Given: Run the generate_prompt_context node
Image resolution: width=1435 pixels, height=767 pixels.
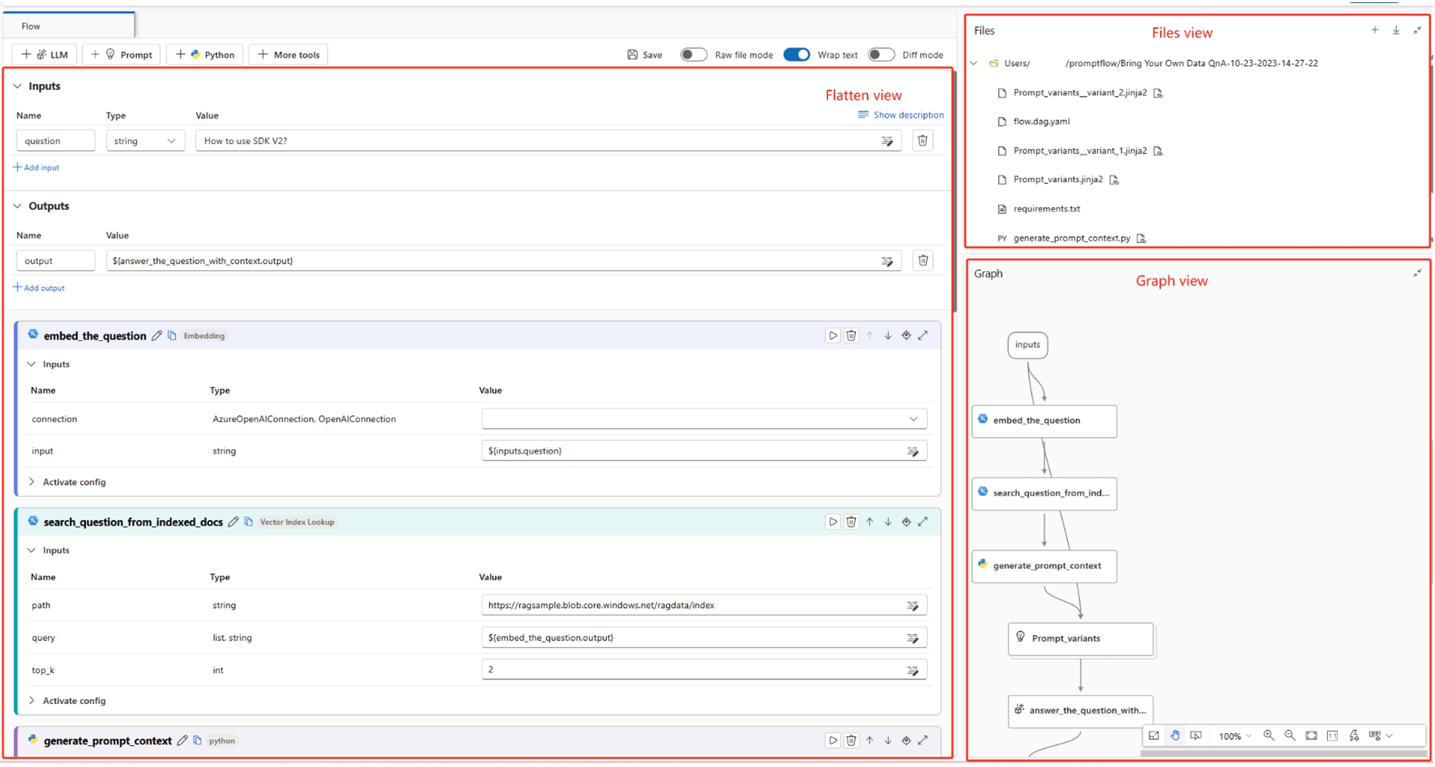Looking at the screenshot, I should pos(833,741).
